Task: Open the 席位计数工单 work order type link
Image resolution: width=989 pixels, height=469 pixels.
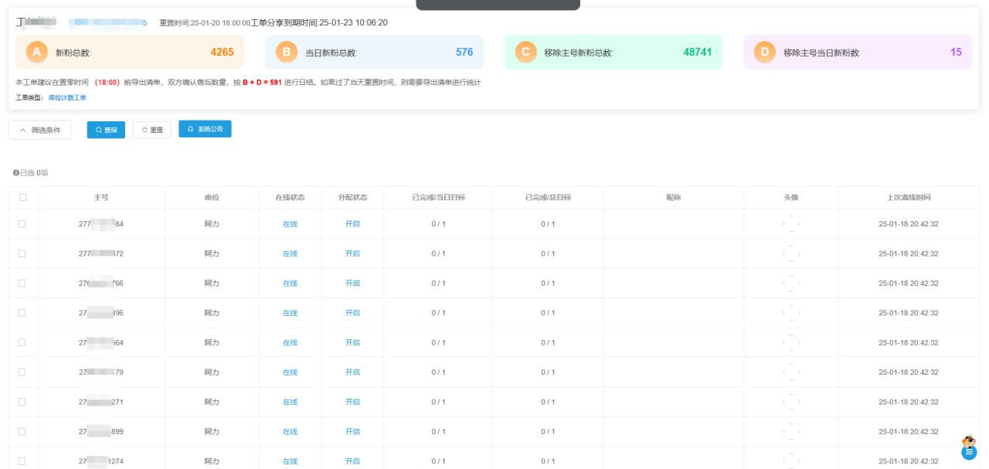Action: 67,98
